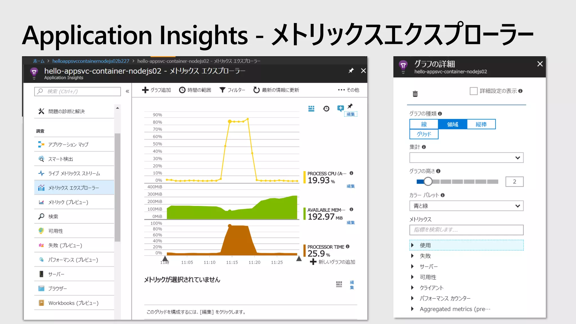Viewport: 576px width, 324px height.
Task: Click delete trash icon in graph details
Action: [x=415, y=94]
